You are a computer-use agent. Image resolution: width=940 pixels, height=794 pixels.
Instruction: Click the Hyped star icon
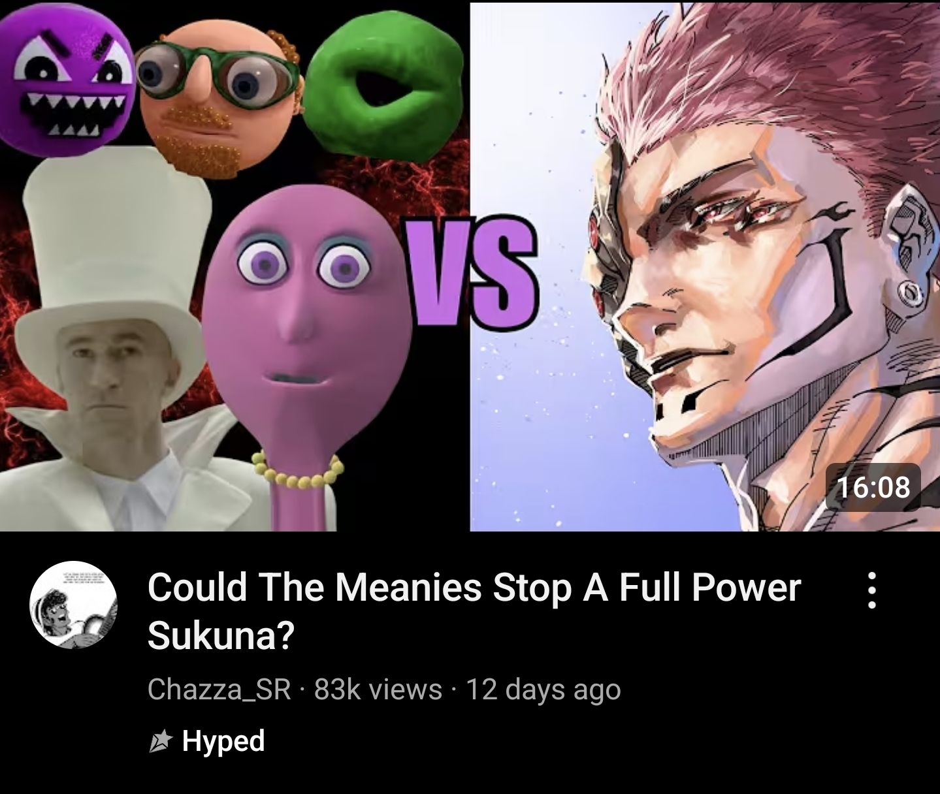coord(160,742)
